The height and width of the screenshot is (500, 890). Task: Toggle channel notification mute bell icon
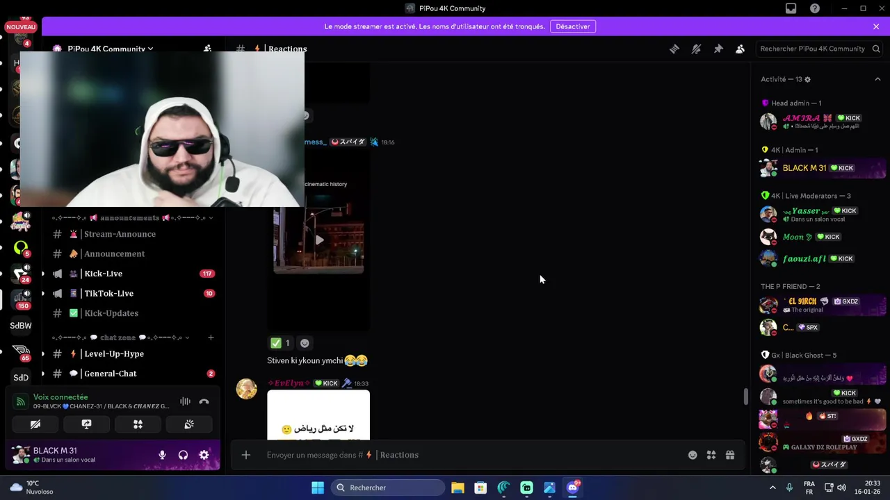coord(696,49)
